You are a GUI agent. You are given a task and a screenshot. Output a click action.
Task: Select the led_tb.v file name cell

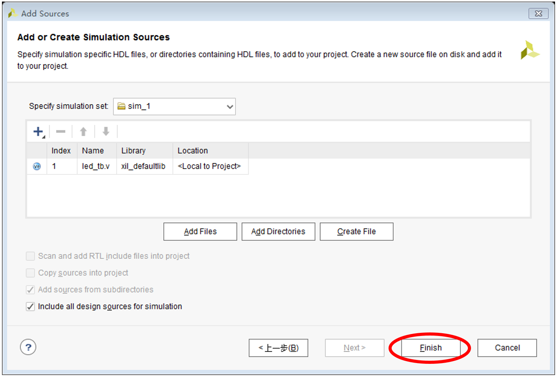97,166
